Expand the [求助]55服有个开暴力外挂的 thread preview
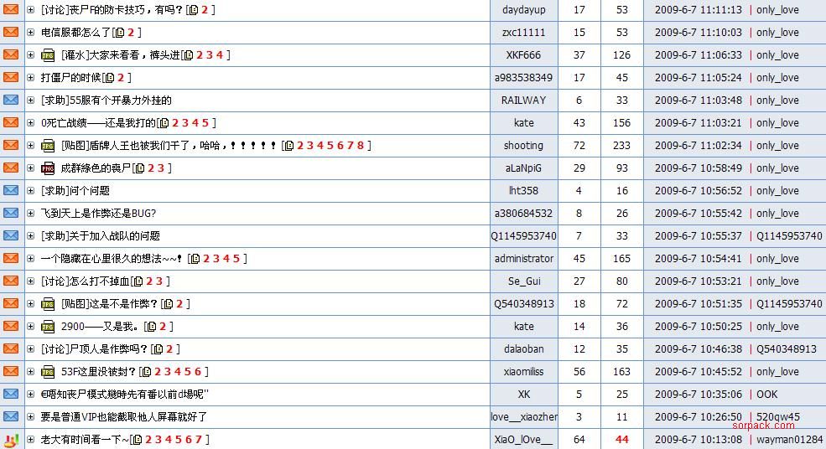The width and height of the screenshot is (826, 449). 31,101
